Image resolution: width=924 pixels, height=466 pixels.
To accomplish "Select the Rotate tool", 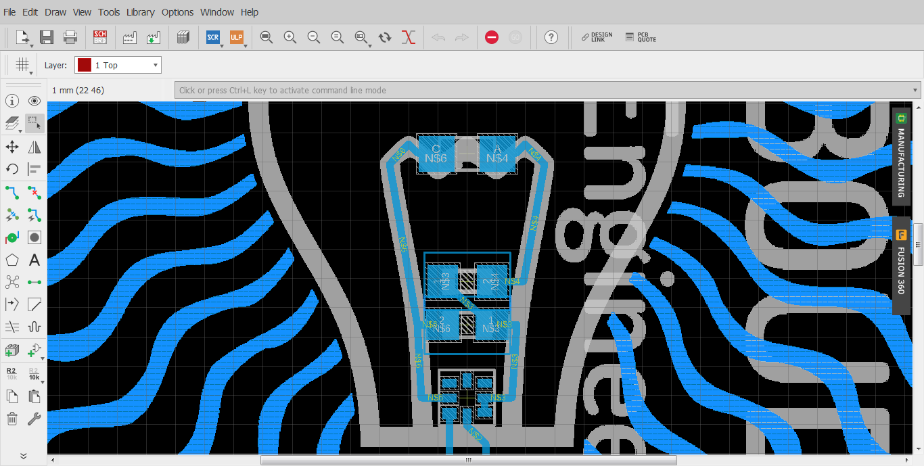I will (12, 169).
